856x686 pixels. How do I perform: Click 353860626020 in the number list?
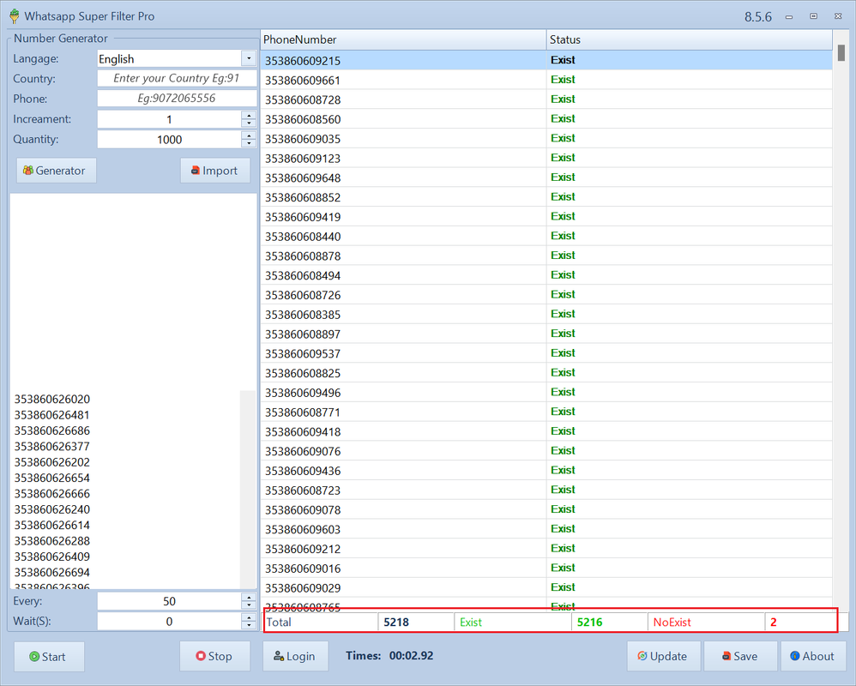point(52,399)
